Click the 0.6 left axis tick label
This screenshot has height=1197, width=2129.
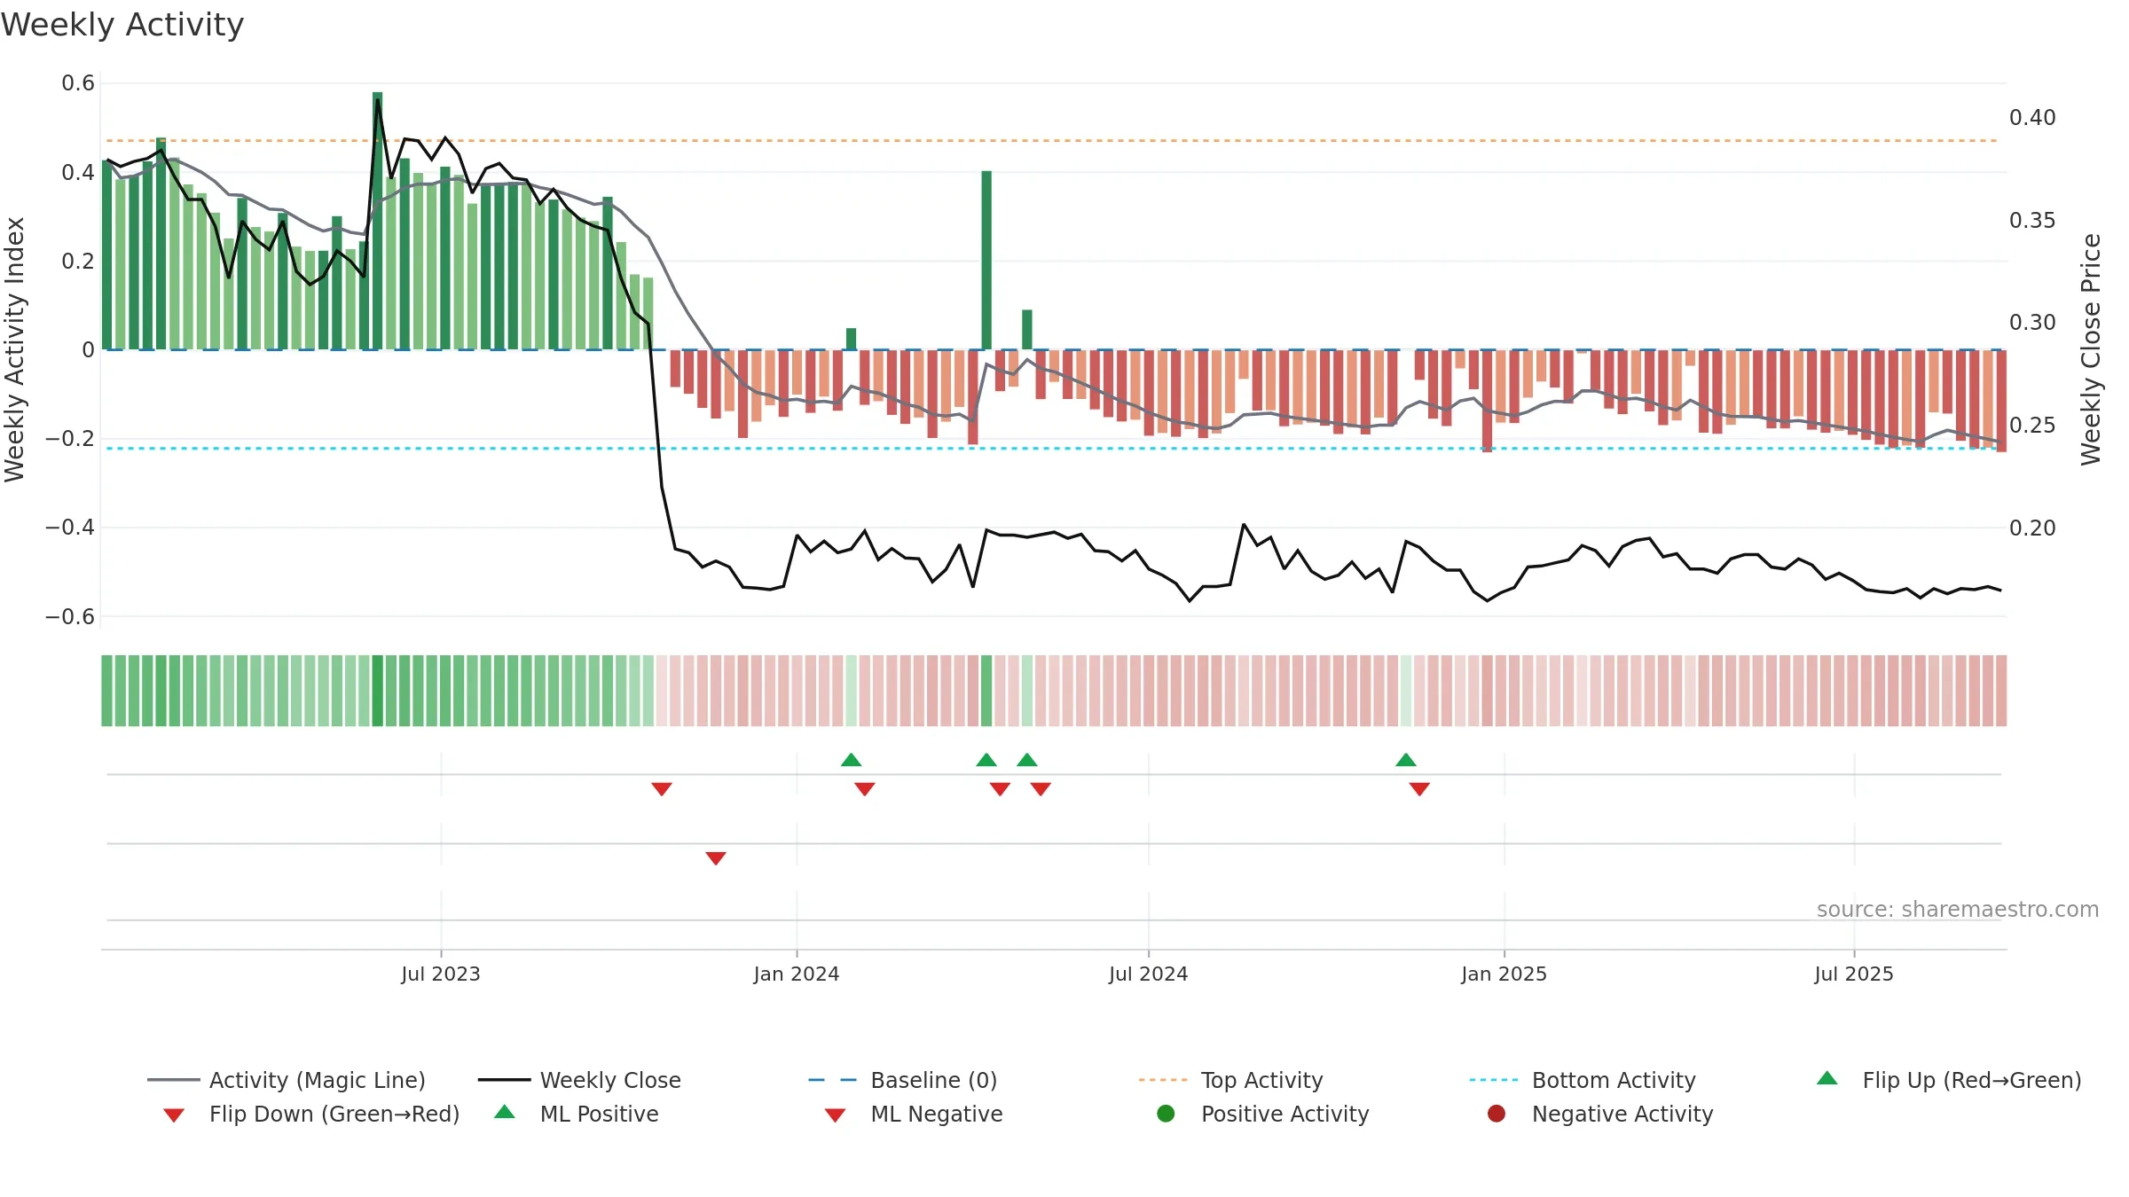tap(78, 83)
